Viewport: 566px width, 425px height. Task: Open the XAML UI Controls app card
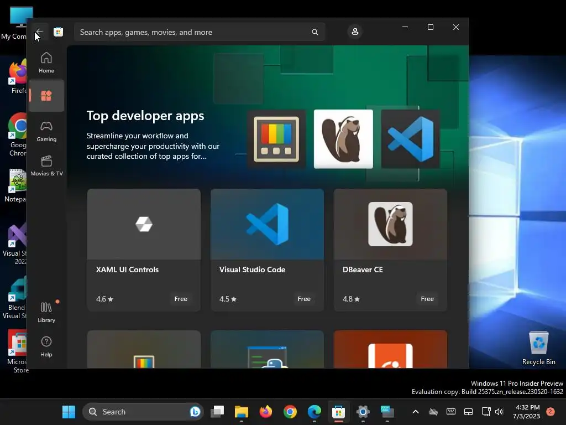(144, 250)
